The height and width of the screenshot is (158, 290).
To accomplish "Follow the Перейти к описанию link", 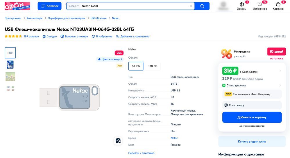I will [x=141, y=153].
